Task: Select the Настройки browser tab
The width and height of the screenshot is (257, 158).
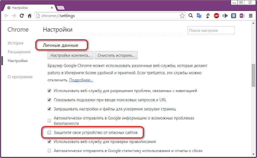Action: pos(29,8)
